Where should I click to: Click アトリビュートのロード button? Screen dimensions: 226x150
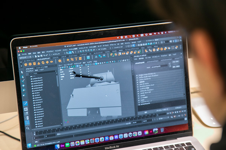pos(162,110)
